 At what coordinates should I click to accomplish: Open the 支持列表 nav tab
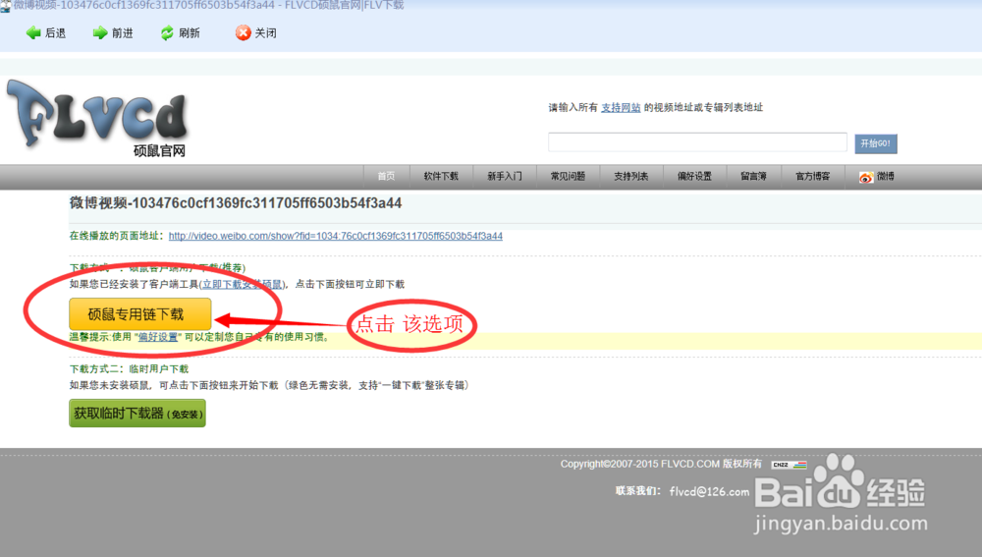[630, 177]
